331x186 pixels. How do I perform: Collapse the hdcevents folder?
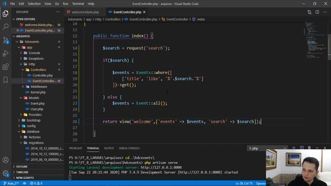[x=17, y=42]
